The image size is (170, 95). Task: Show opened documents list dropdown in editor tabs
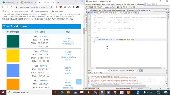[x=165, y=10]
